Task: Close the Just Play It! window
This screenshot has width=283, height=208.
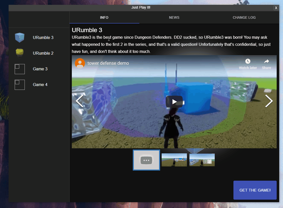Action: click(276, 8)
